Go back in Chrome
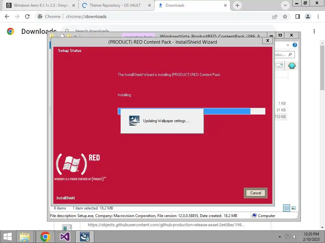The width and height of the screenshot is (325, 243). tap(7, 16)
